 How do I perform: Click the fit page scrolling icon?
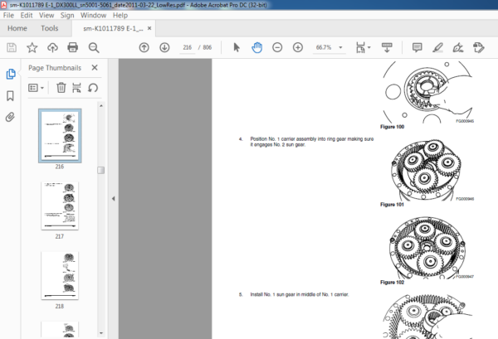click(x=360, y=47)
